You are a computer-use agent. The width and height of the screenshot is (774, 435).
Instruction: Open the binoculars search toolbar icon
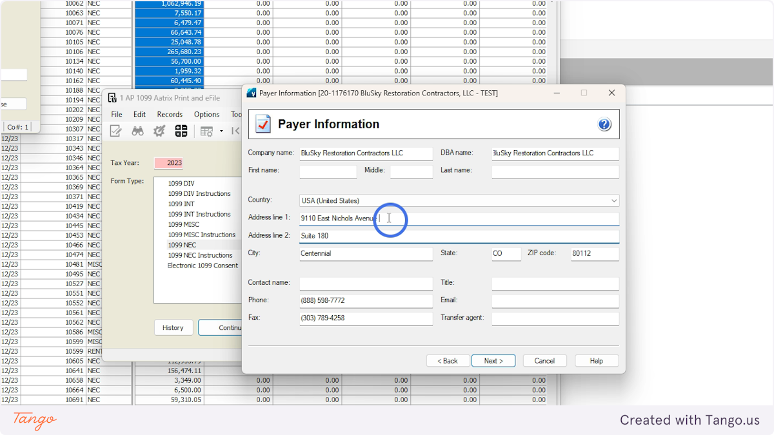[137, 130]
